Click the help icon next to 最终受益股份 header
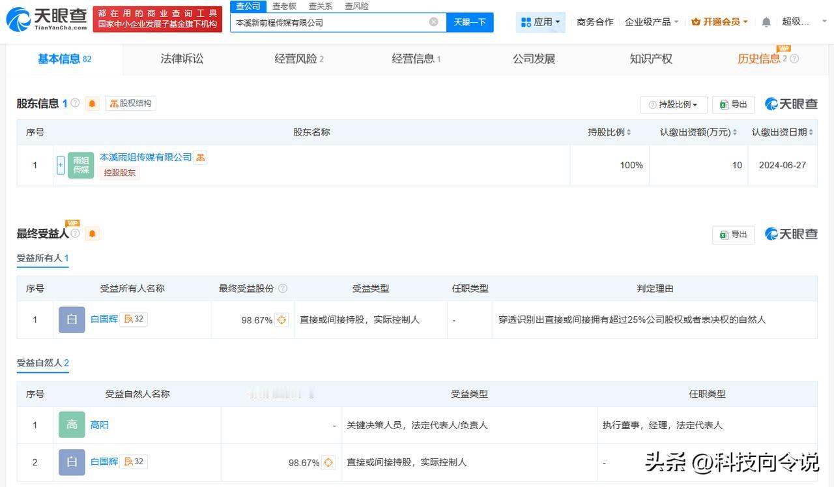The image size is (834, 487). coord(282,288)
